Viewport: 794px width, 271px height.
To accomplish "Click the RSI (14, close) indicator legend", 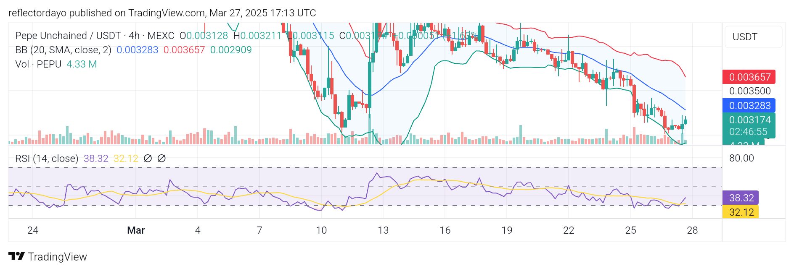I will (47, 158).
